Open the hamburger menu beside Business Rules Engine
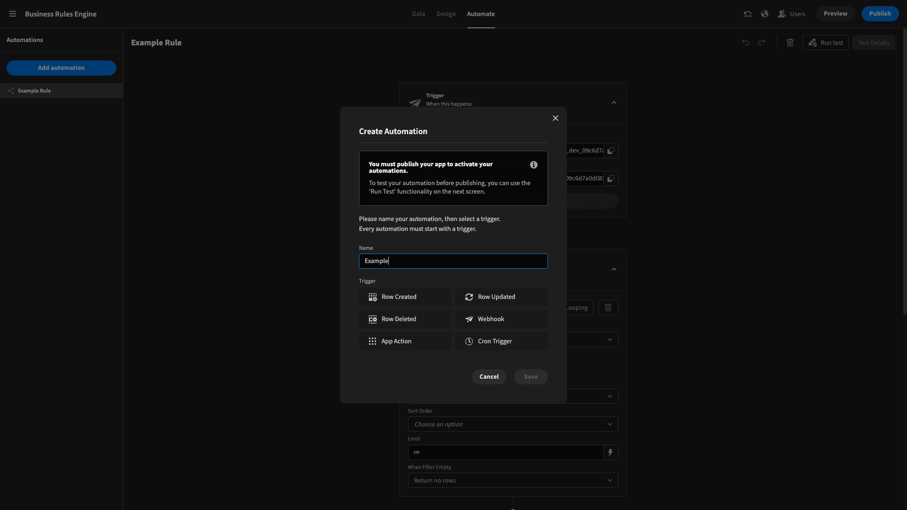907x510 pixels. (x=13, y=14)
